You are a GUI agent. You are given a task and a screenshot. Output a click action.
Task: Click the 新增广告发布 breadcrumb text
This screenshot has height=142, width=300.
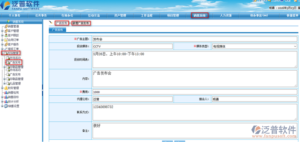click(x=81, y=23)
